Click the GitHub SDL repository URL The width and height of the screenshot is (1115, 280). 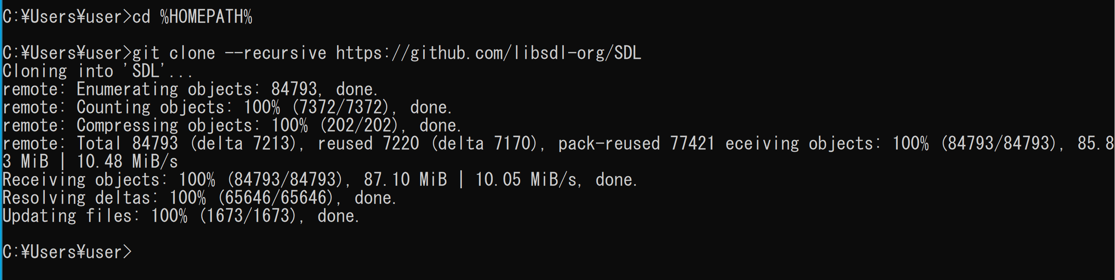488,53
